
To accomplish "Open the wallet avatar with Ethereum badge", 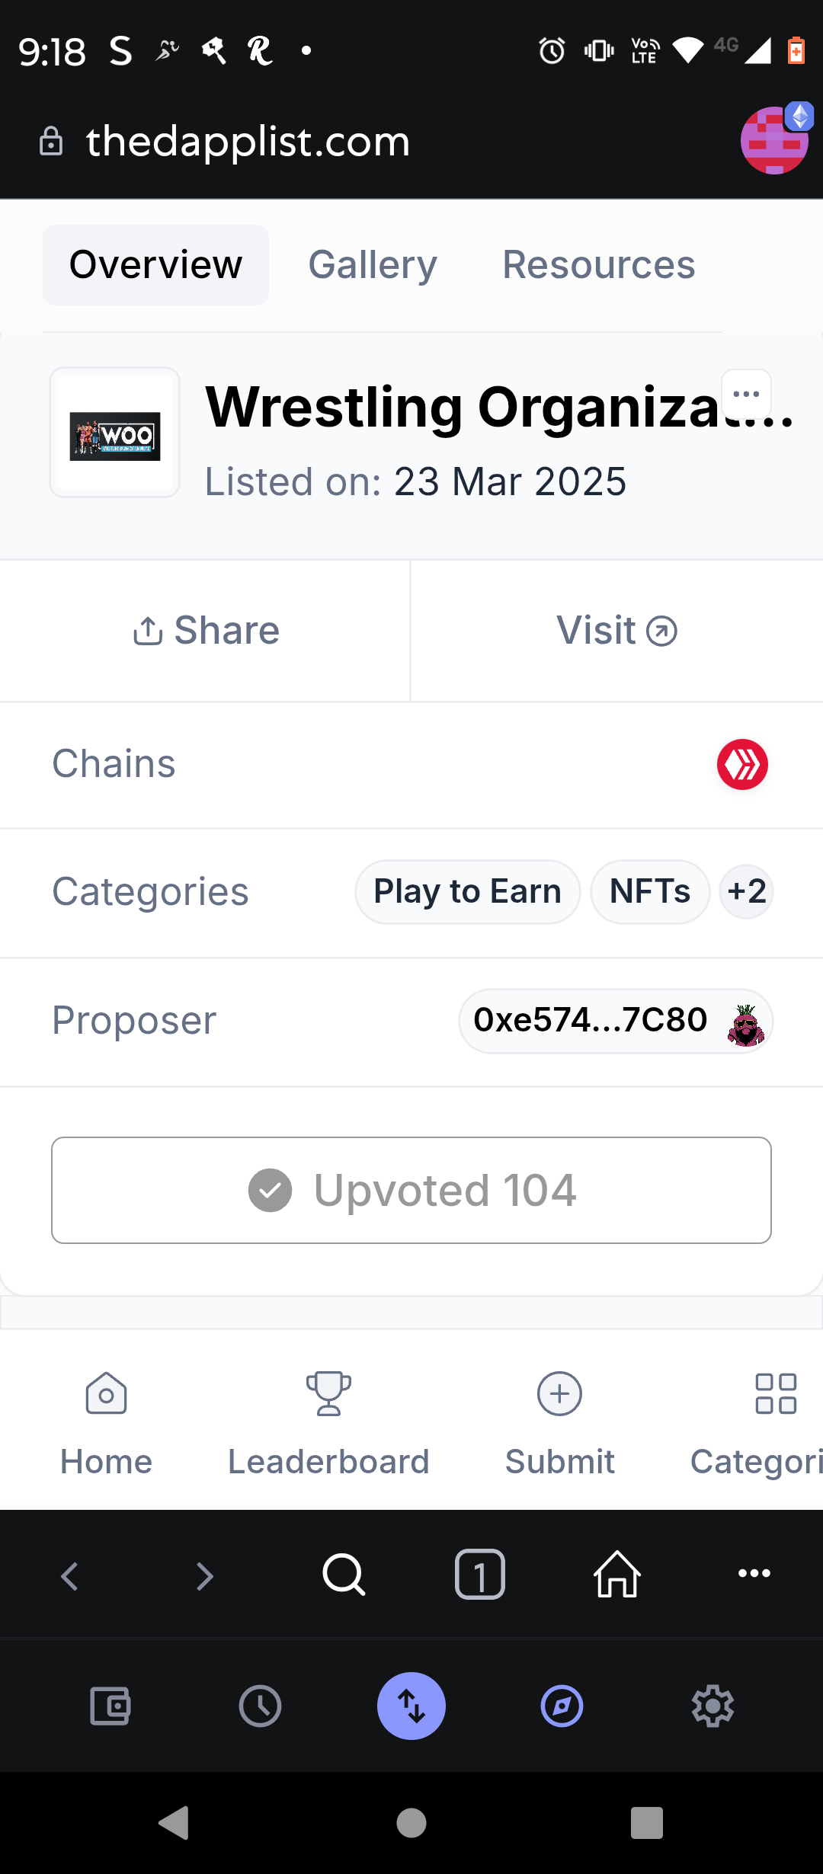I will point(776,139).
